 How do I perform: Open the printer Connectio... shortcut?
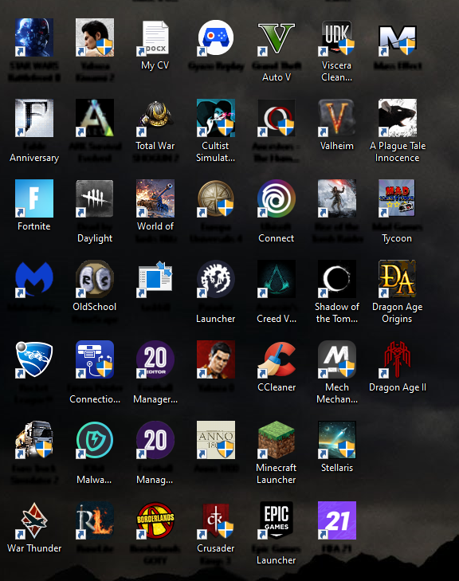(x=95, y=359)
